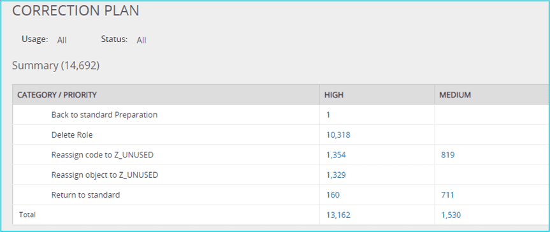Open total high count 13,162
Screen dimensions: 550x232
pyautogui.click(x=338, y=215)
